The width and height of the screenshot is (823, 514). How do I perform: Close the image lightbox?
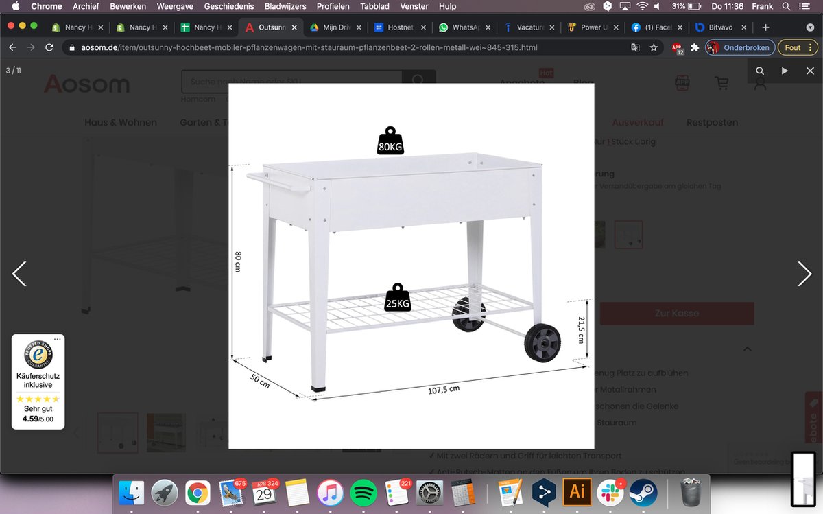pyautogui.click(x=810, y=71)
